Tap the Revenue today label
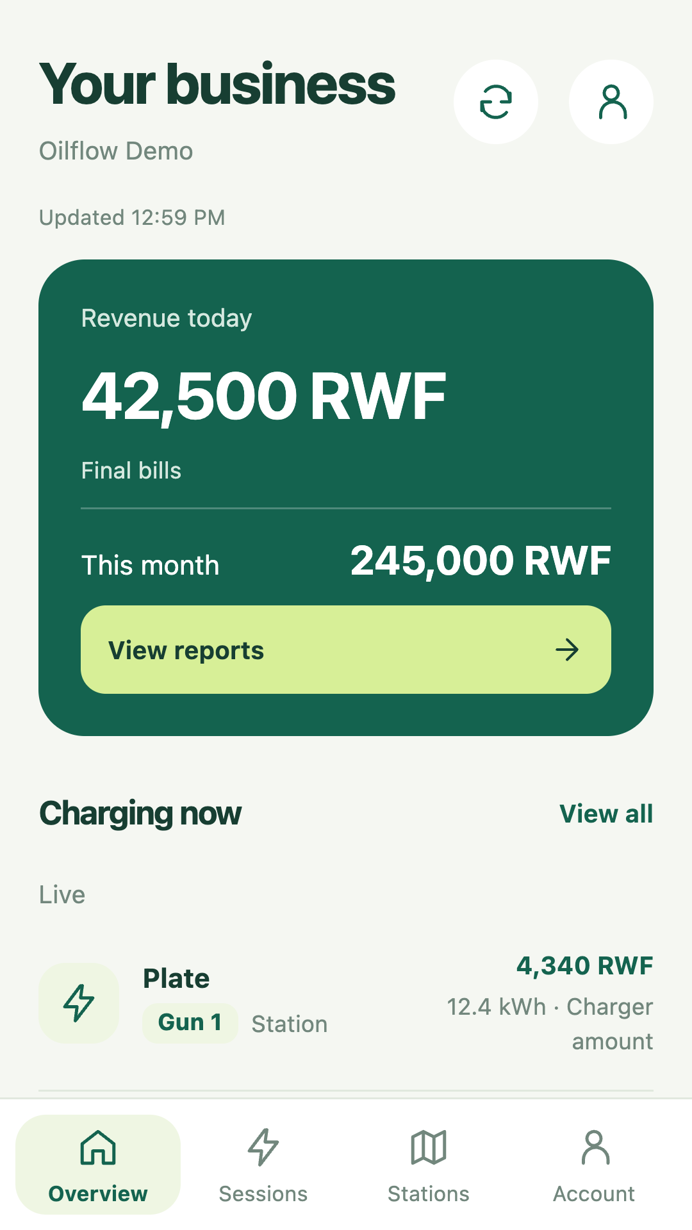This screenshot has width=692, height=1230. coord(167,318)
